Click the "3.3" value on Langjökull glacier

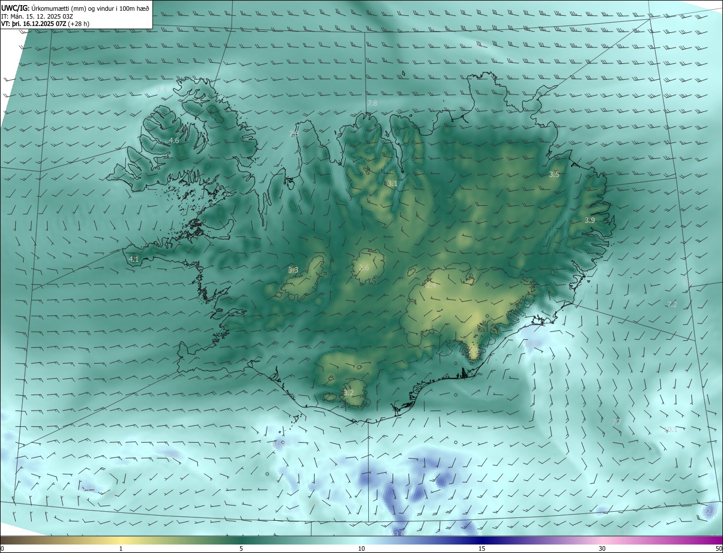(293, 270)
